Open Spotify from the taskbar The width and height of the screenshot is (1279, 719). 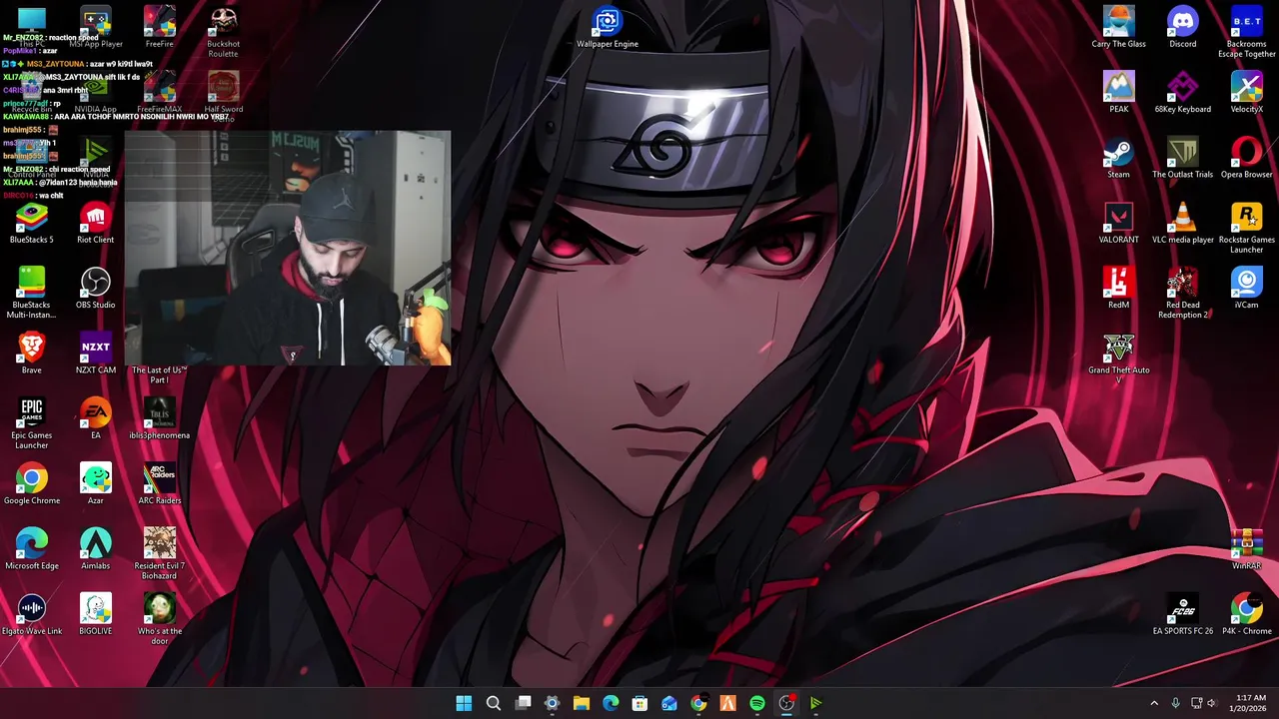[x=757, y=703]
